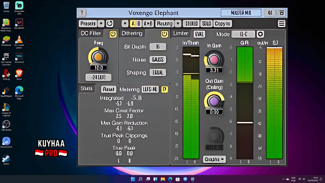Open the Windows Start menu
Viewport: 325px width, 183px height.
click(x=133, y=179)
